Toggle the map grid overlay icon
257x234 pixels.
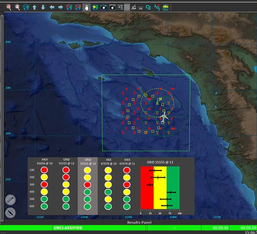(x=127, y=7)
